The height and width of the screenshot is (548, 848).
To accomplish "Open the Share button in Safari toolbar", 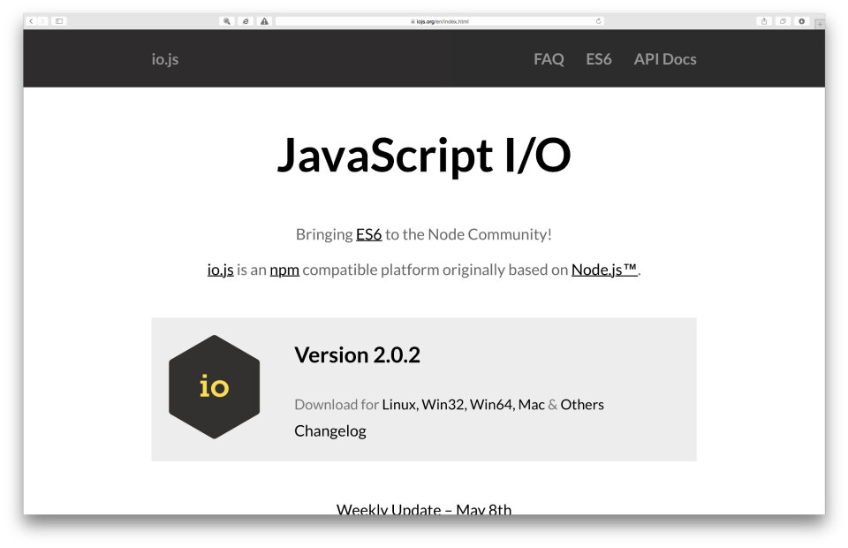I will tap(763, 21).
